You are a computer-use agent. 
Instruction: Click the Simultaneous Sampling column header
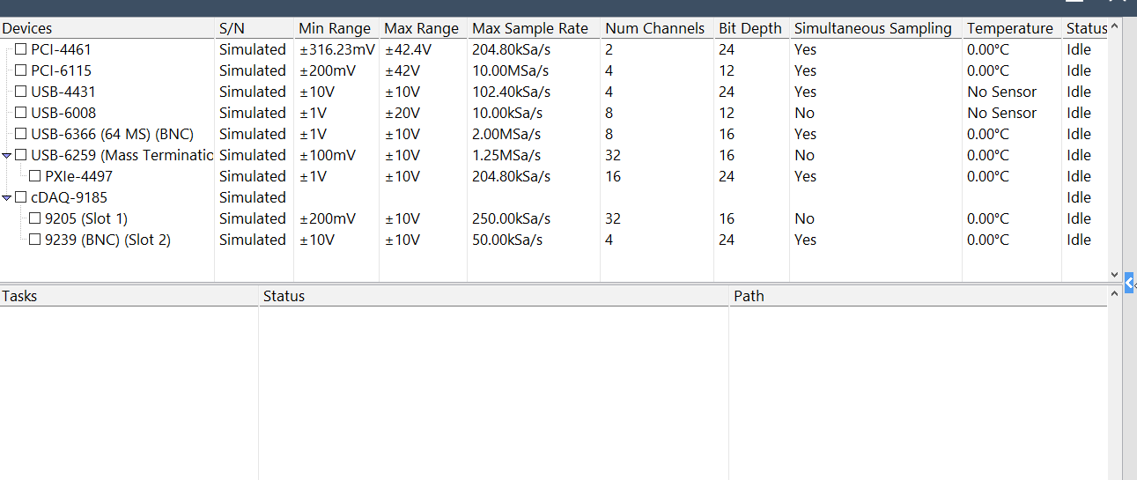coord(873,28)
